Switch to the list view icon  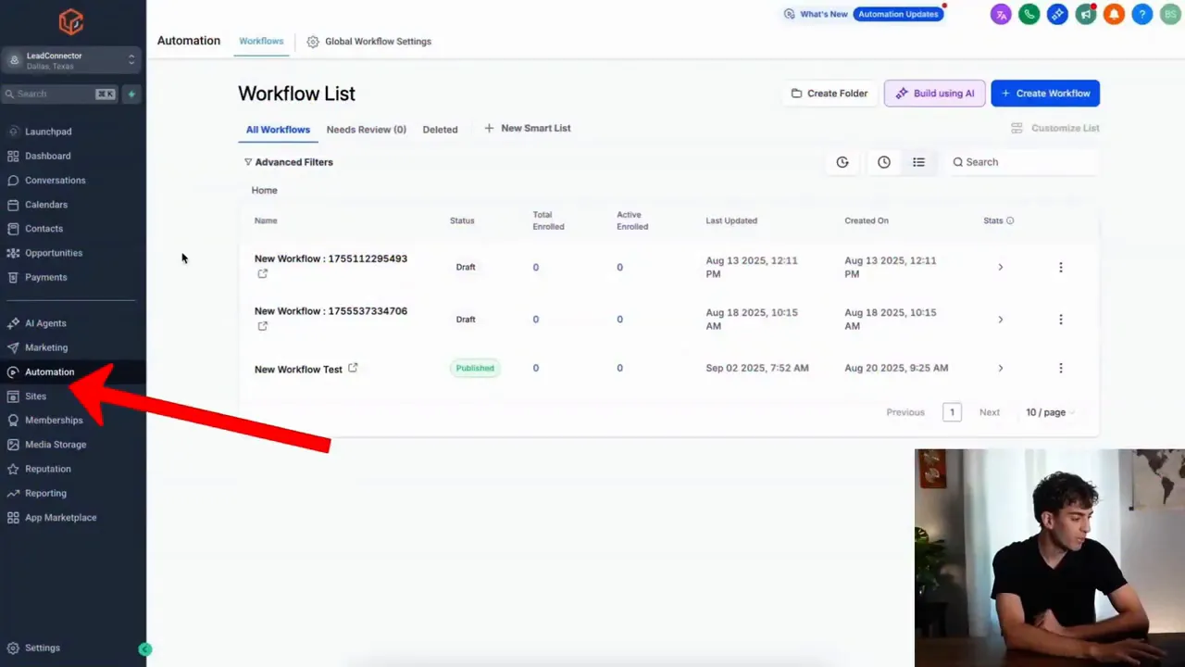(x=918, y=162)
